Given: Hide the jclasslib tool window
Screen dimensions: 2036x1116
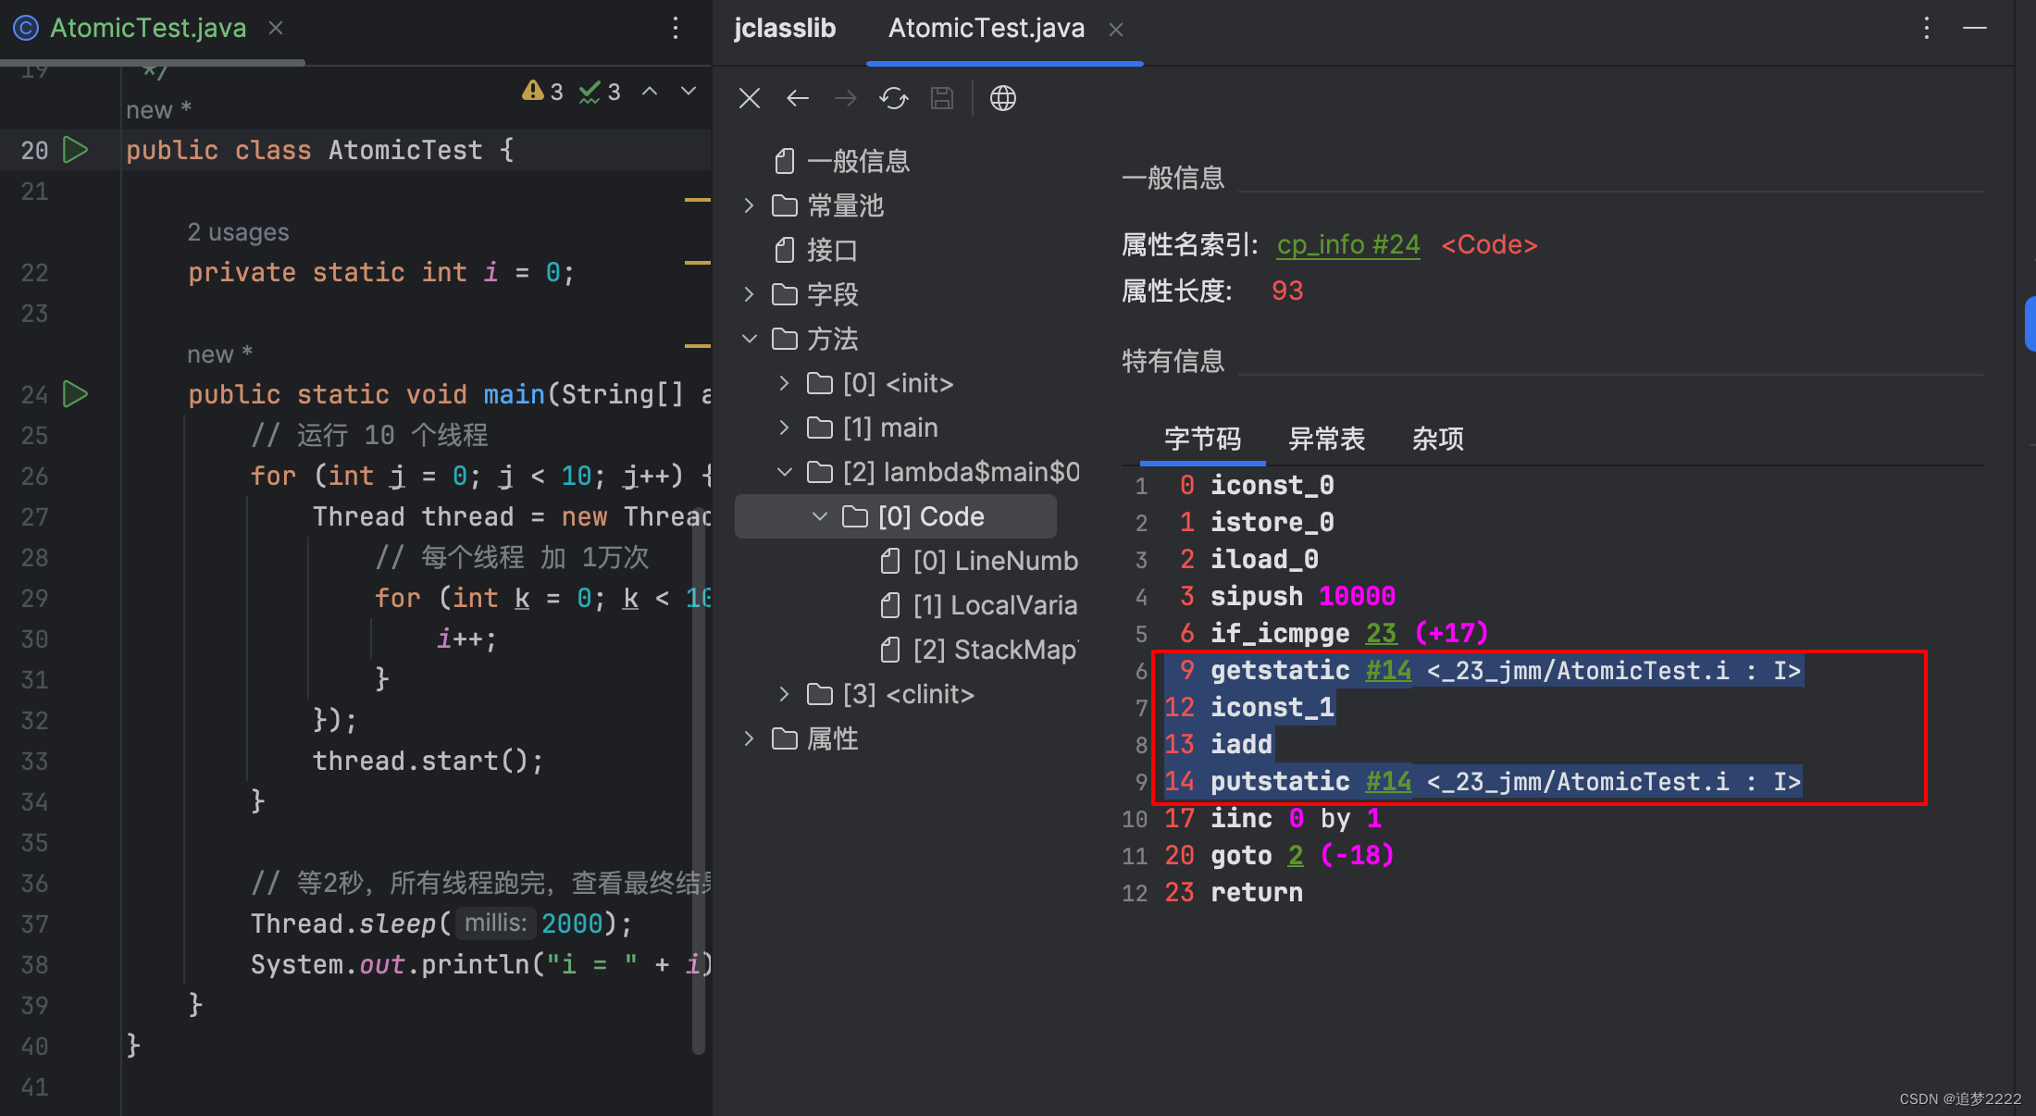Looking at the screenshot, I should (x=1975, y=28).
